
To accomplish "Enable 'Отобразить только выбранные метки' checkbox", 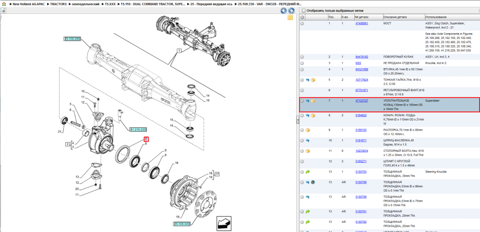I will click(303, 11).
